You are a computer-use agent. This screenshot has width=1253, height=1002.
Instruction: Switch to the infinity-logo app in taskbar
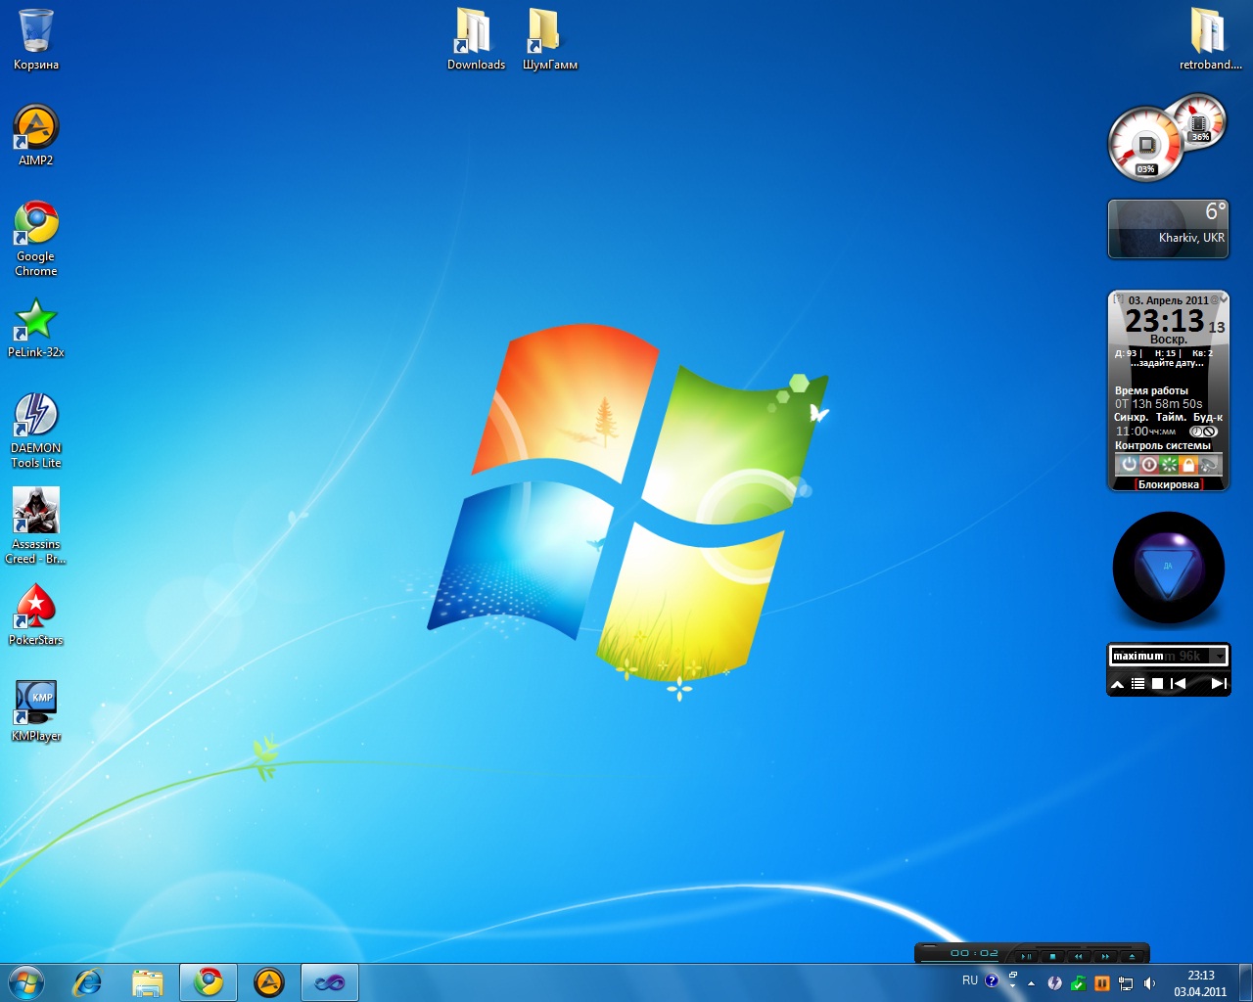330,982
